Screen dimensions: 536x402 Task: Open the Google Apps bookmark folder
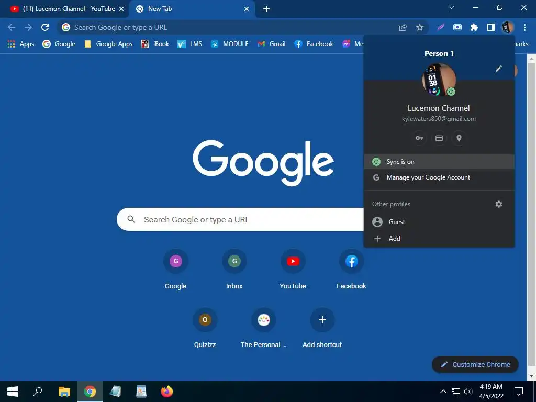pos(108,44)
